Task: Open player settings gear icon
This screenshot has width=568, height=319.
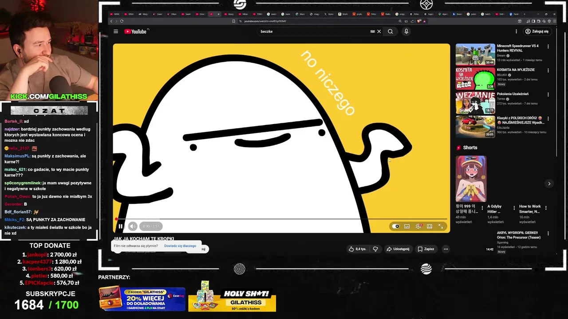Action: [418, 226]
